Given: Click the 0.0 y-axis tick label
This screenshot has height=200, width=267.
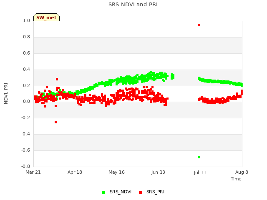Looking at the screenshot, I should tap(26, 102).
